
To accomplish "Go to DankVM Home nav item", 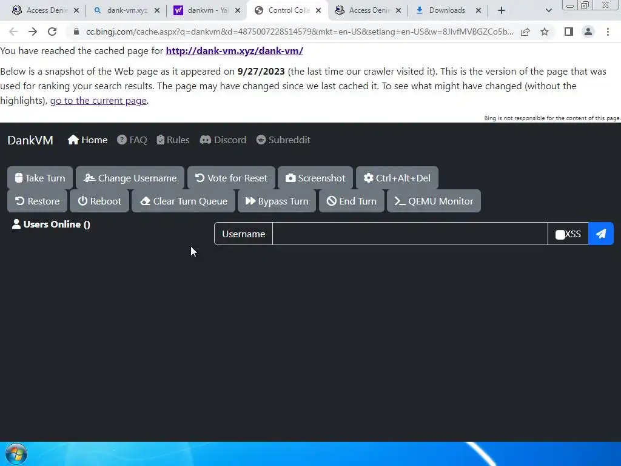I will 87,140.
